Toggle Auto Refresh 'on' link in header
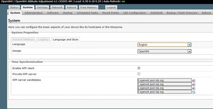213x109 pixels. coord(123,1)
